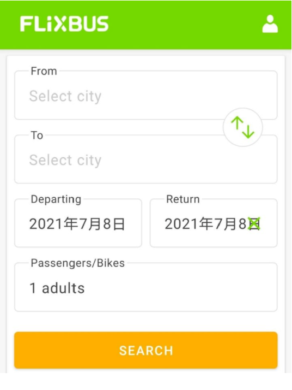
Task: Open the user account profile icon
Action: coord(270,24)
